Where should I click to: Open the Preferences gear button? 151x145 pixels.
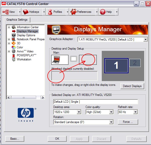point(82,12)
